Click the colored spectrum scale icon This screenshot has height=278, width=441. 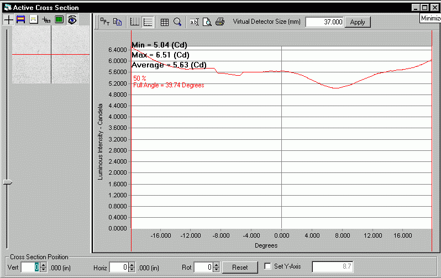21,19
